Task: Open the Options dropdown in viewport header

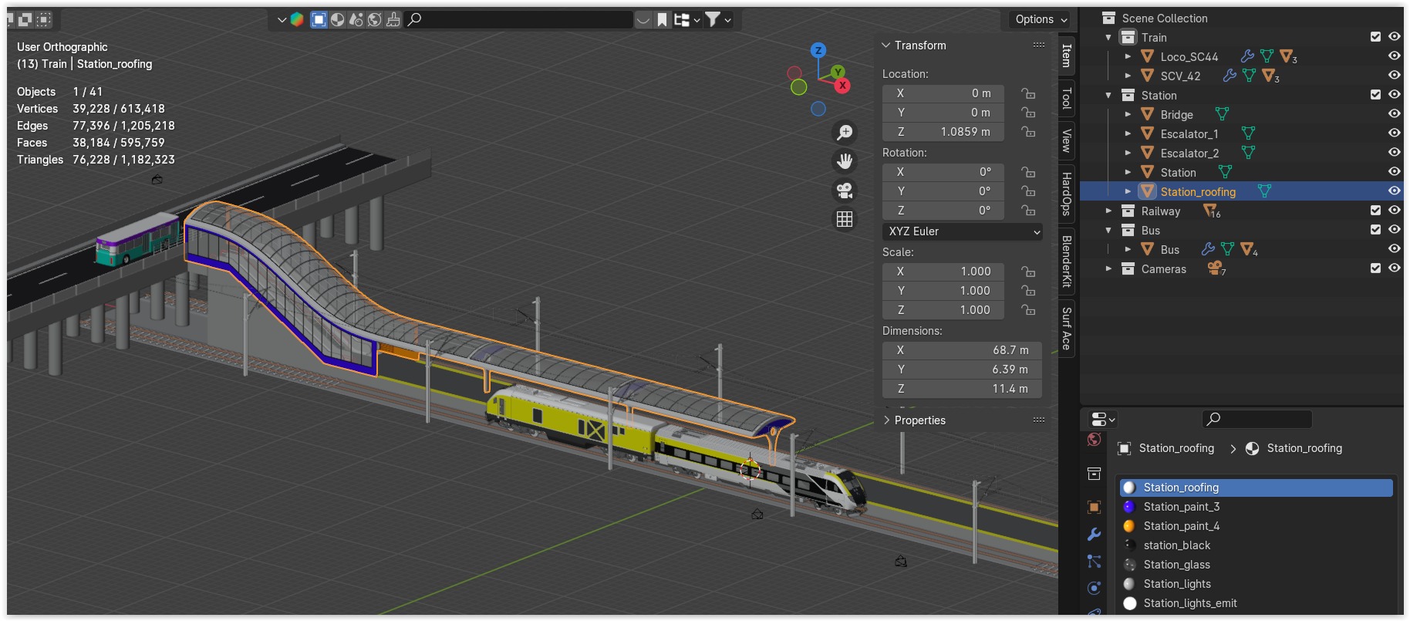Action: (1041, 19)
